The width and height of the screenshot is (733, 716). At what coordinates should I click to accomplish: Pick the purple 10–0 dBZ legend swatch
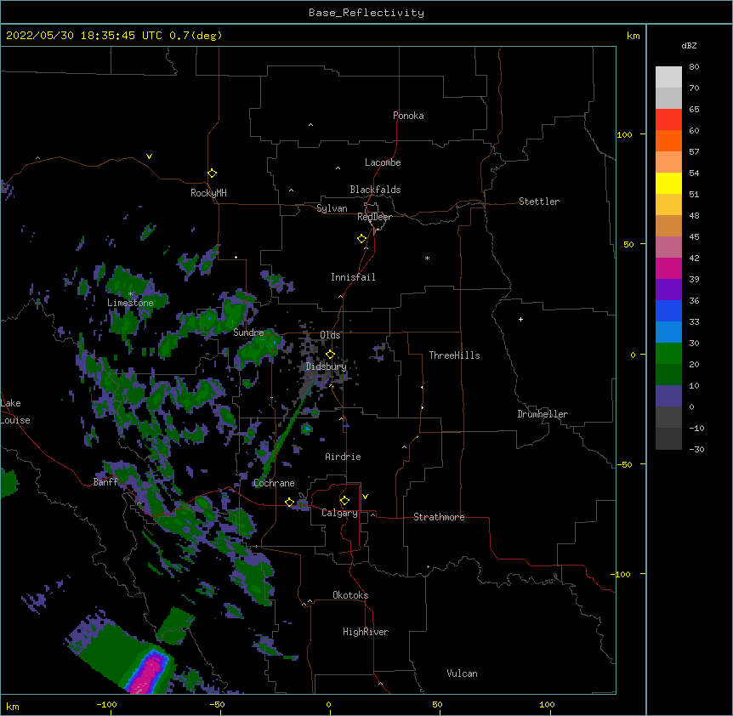pos(668,396)
